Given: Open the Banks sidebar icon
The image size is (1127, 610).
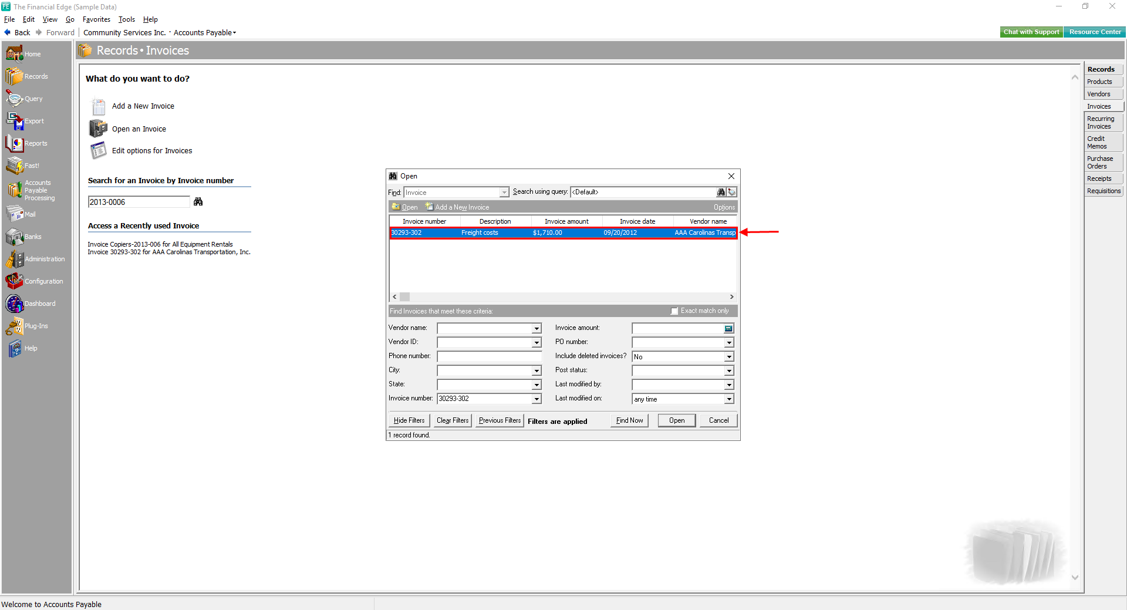Looking at the screenshot, I should click(x=14, y=237).
